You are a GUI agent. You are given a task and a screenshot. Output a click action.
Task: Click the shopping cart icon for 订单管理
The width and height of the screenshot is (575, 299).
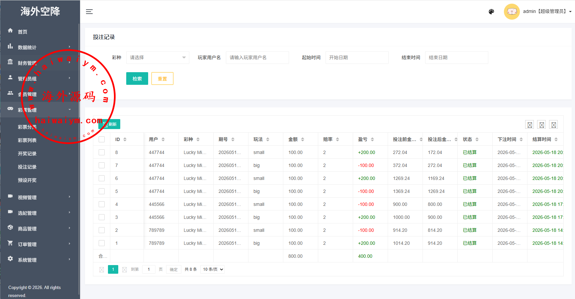[10, 243]
